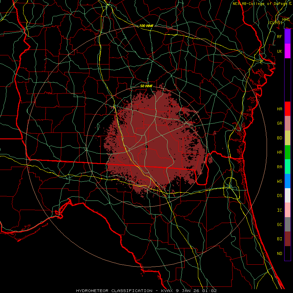
Task: Click the 'BI' legend label
Action: pos(280,239)
